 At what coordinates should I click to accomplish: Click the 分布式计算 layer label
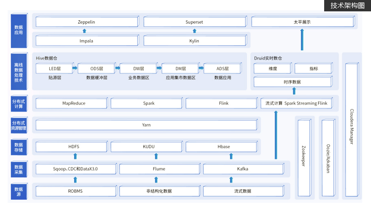point(19,104)
